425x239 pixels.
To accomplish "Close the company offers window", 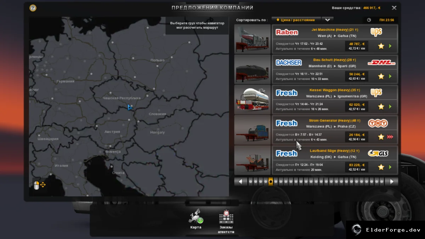I will click(x=394, y=8).
